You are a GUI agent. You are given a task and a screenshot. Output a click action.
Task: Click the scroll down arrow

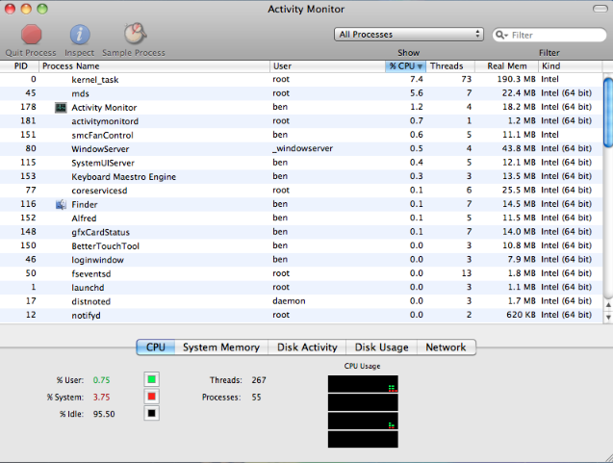pos(608,317)
